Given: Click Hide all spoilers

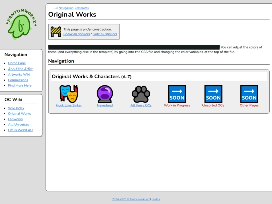Looking at the screenshot, I should tap(105, 34).
